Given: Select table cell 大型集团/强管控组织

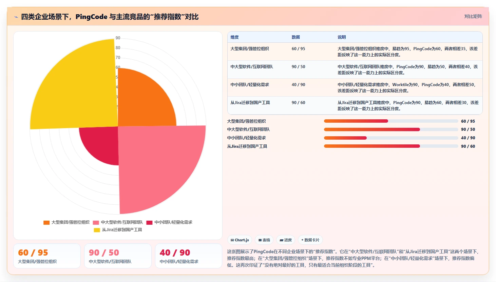Looking at the screenshot, I should click(x=250, y=49).
